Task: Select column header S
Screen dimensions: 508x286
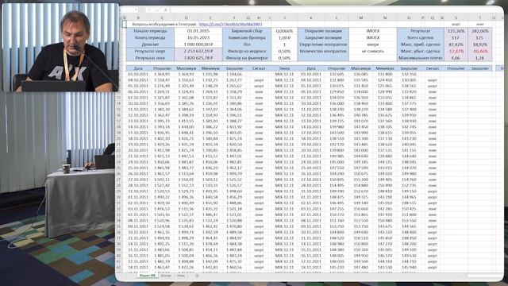Action: click(x=456, y=17)
